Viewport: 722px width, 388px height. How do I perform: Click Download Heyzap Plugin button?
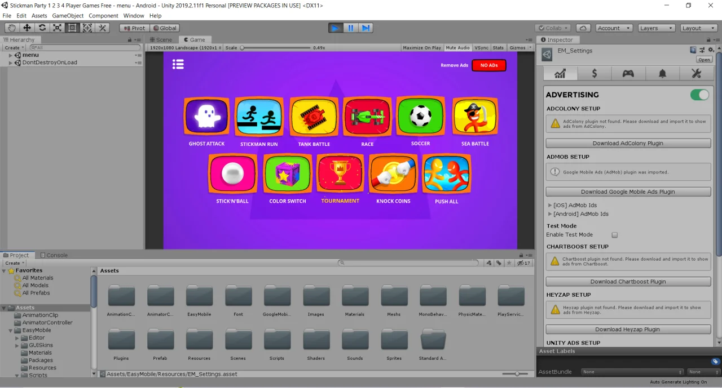click(x=628, y=329)
